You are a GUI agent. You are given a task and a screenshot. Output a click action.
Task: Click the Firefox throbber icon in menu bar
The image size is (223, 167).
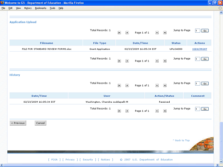point(220,8)
